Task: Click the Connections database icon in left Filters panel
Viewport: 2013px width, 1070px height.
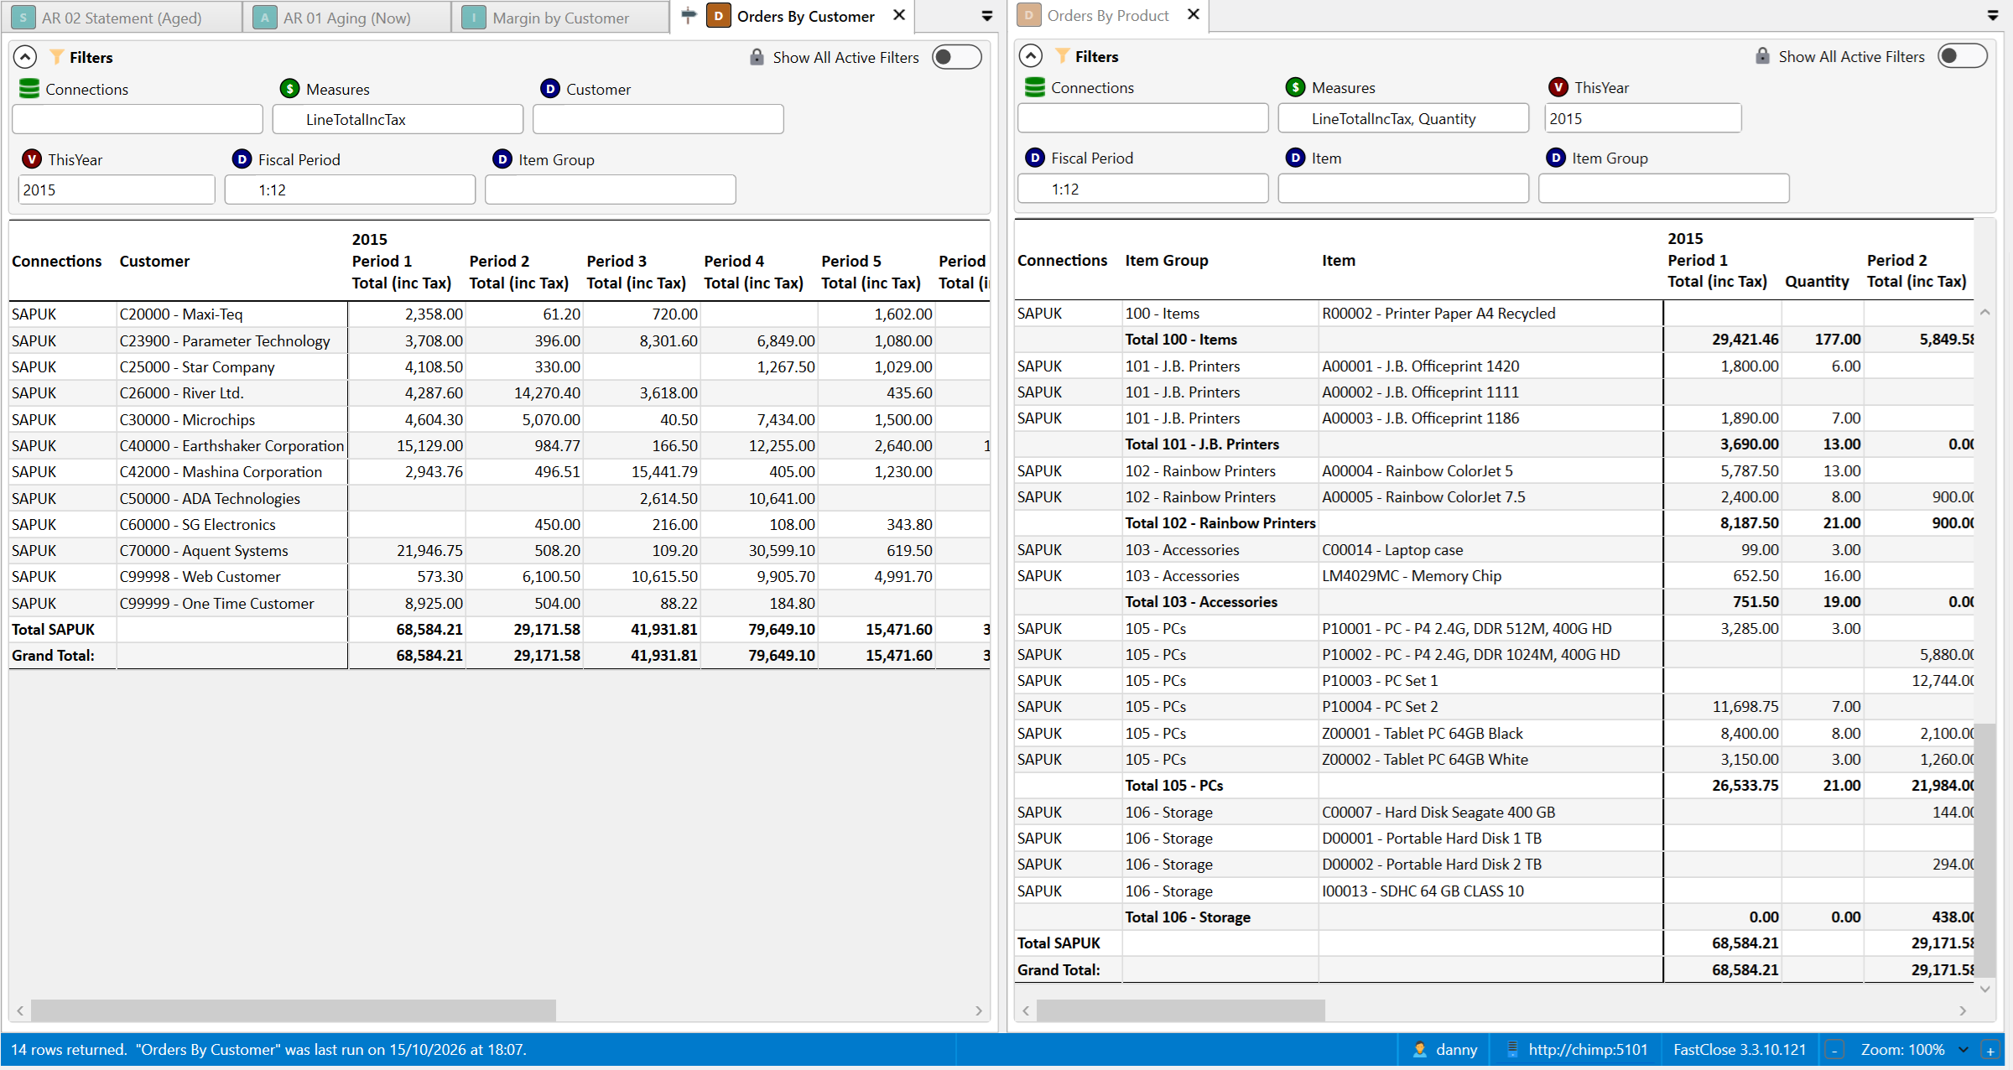Action: (x=29, y=88)
